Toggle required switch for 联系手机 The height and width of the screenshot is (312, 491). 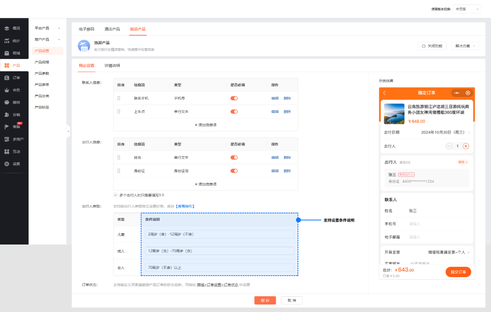[x=234, y=98]
